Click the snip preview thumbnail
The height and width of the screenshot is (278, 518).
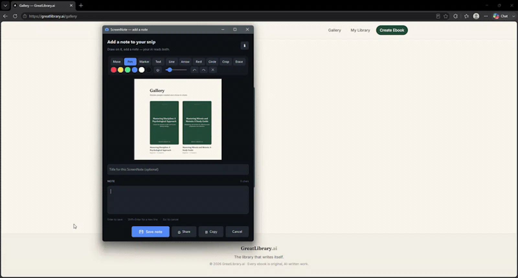178,119
